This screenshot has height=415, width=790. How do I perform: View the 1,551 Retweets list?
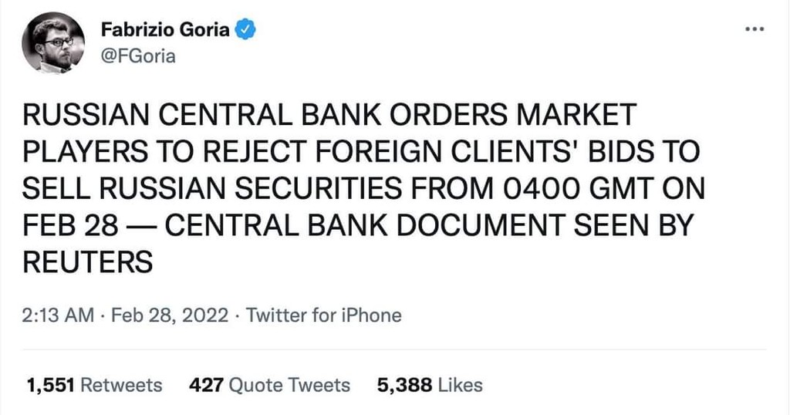tap(94, 385)
